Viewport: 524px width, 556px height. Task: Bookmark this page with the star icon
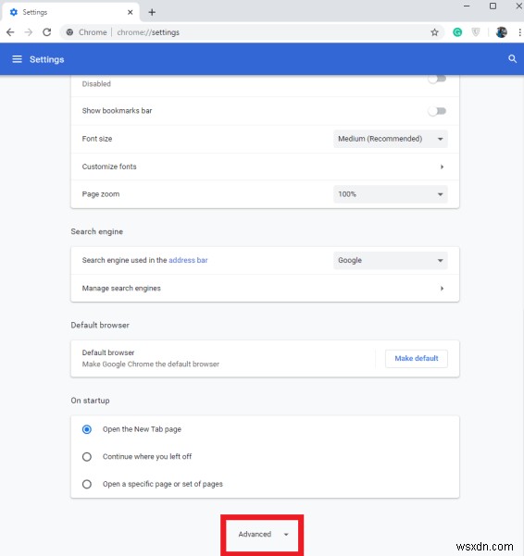coord(434,32)
